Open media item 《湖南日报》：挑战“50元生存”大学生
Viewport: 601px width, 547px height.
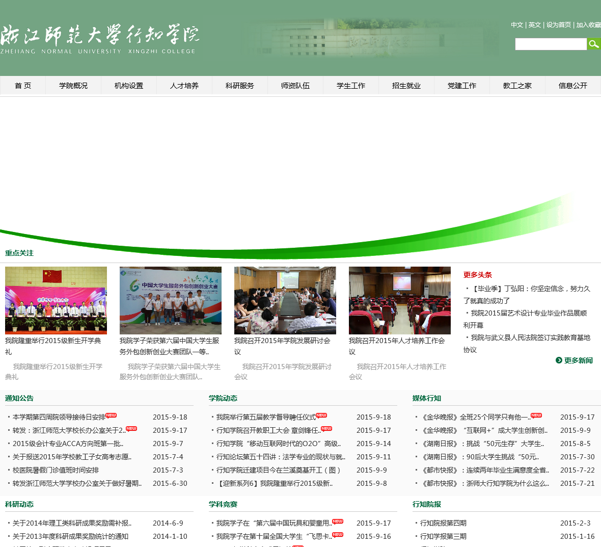(x=482, y=444)
